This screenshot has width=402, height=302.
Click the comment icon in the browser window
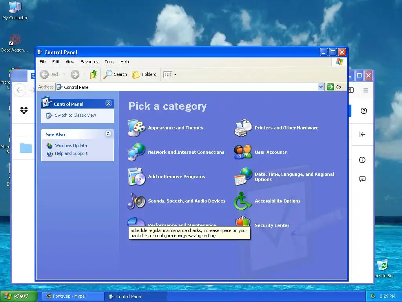pos(362,179)
